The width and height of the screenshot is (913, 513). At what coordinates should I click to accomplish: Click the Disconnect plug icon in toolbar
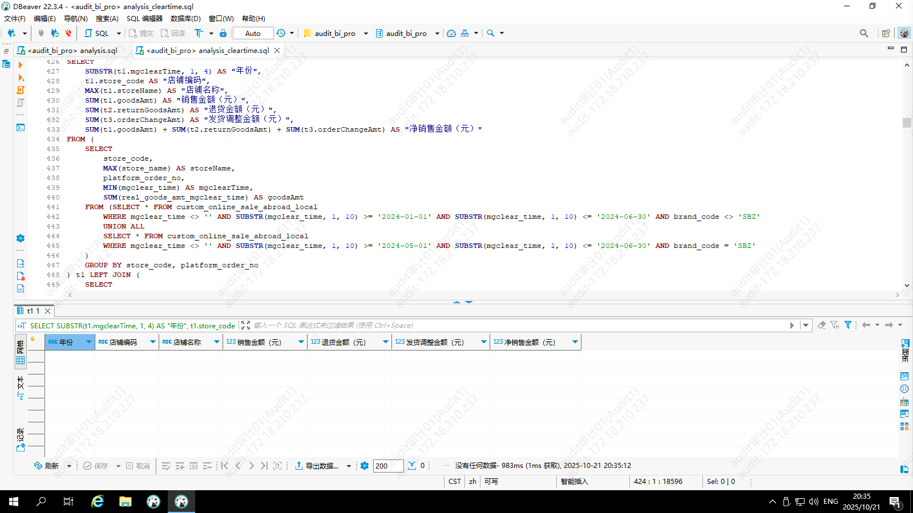[68, 33]
